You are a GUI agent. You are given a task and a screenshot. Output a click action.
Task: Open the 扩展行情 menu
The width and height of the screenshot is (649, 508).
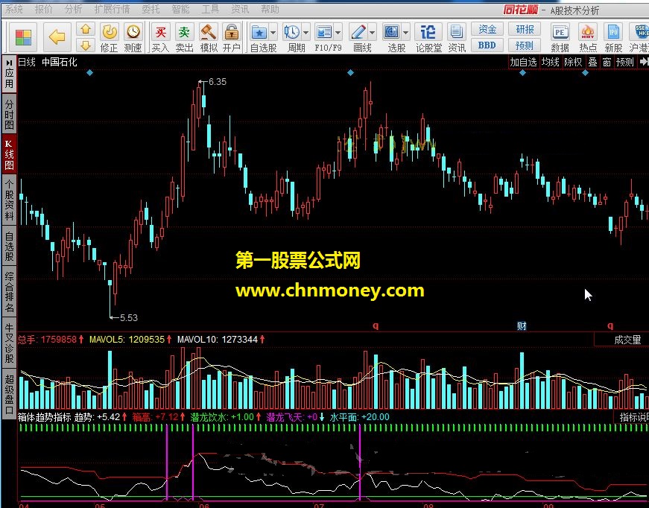click(112, 9)
